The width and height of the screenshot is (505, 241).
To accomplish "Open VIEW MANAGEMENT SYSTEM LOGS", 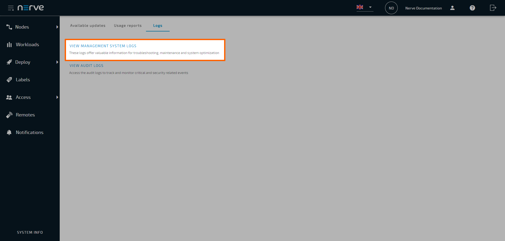I will pyautogui.click(x=103, y=46).
